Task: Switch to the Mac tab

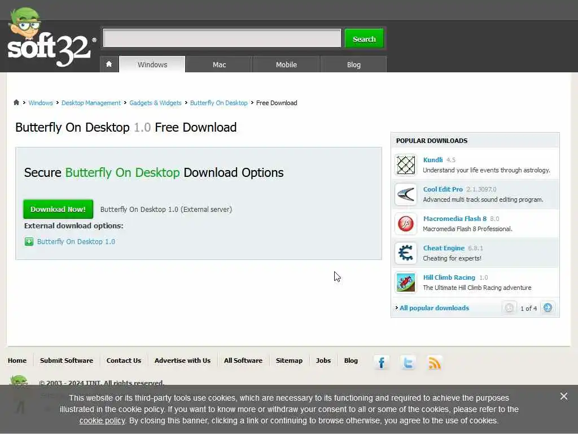Action: [x=220, y=64]
